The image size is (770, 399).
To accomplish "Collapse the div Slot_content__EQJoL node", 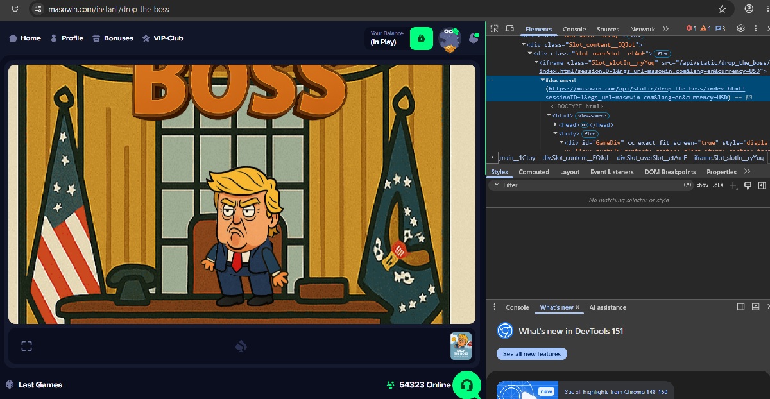I will pos(524,45).
